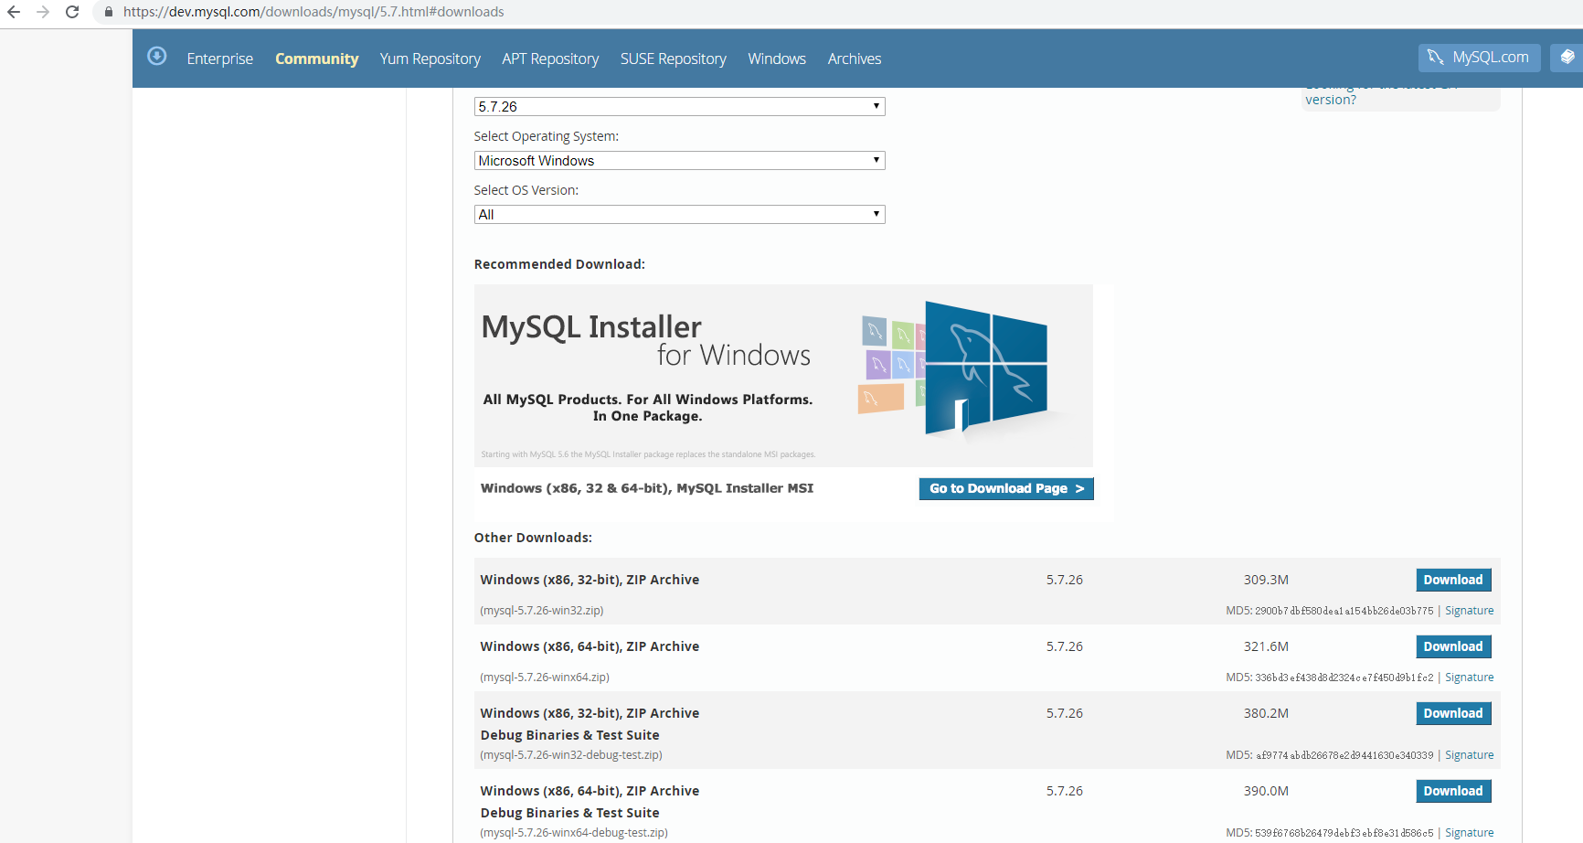Download Windows 64-bit ZIP Archive 321.6M
Screen dimensions: 1583x843
coord(1453,646)
